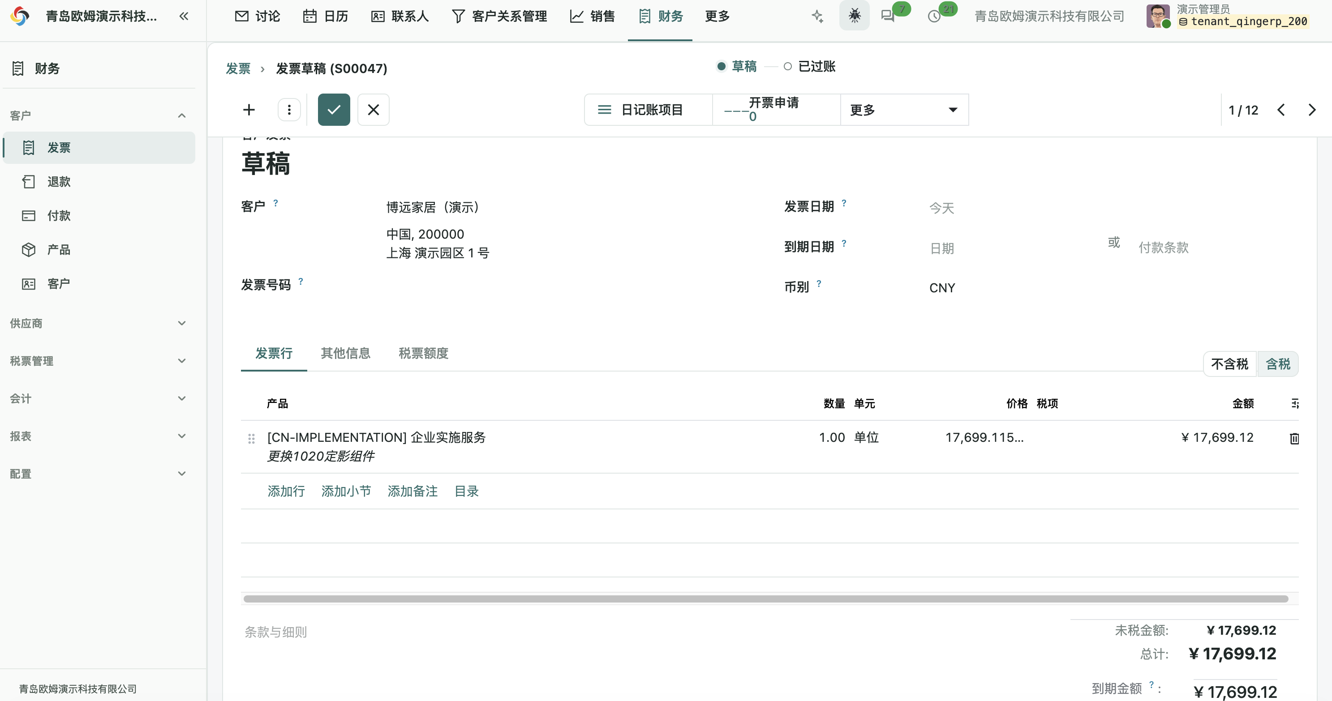The width and height of the screenshot is (1332, 701).
Task: Open 退款 in the sidebar
Action: (x=99, y=181)
